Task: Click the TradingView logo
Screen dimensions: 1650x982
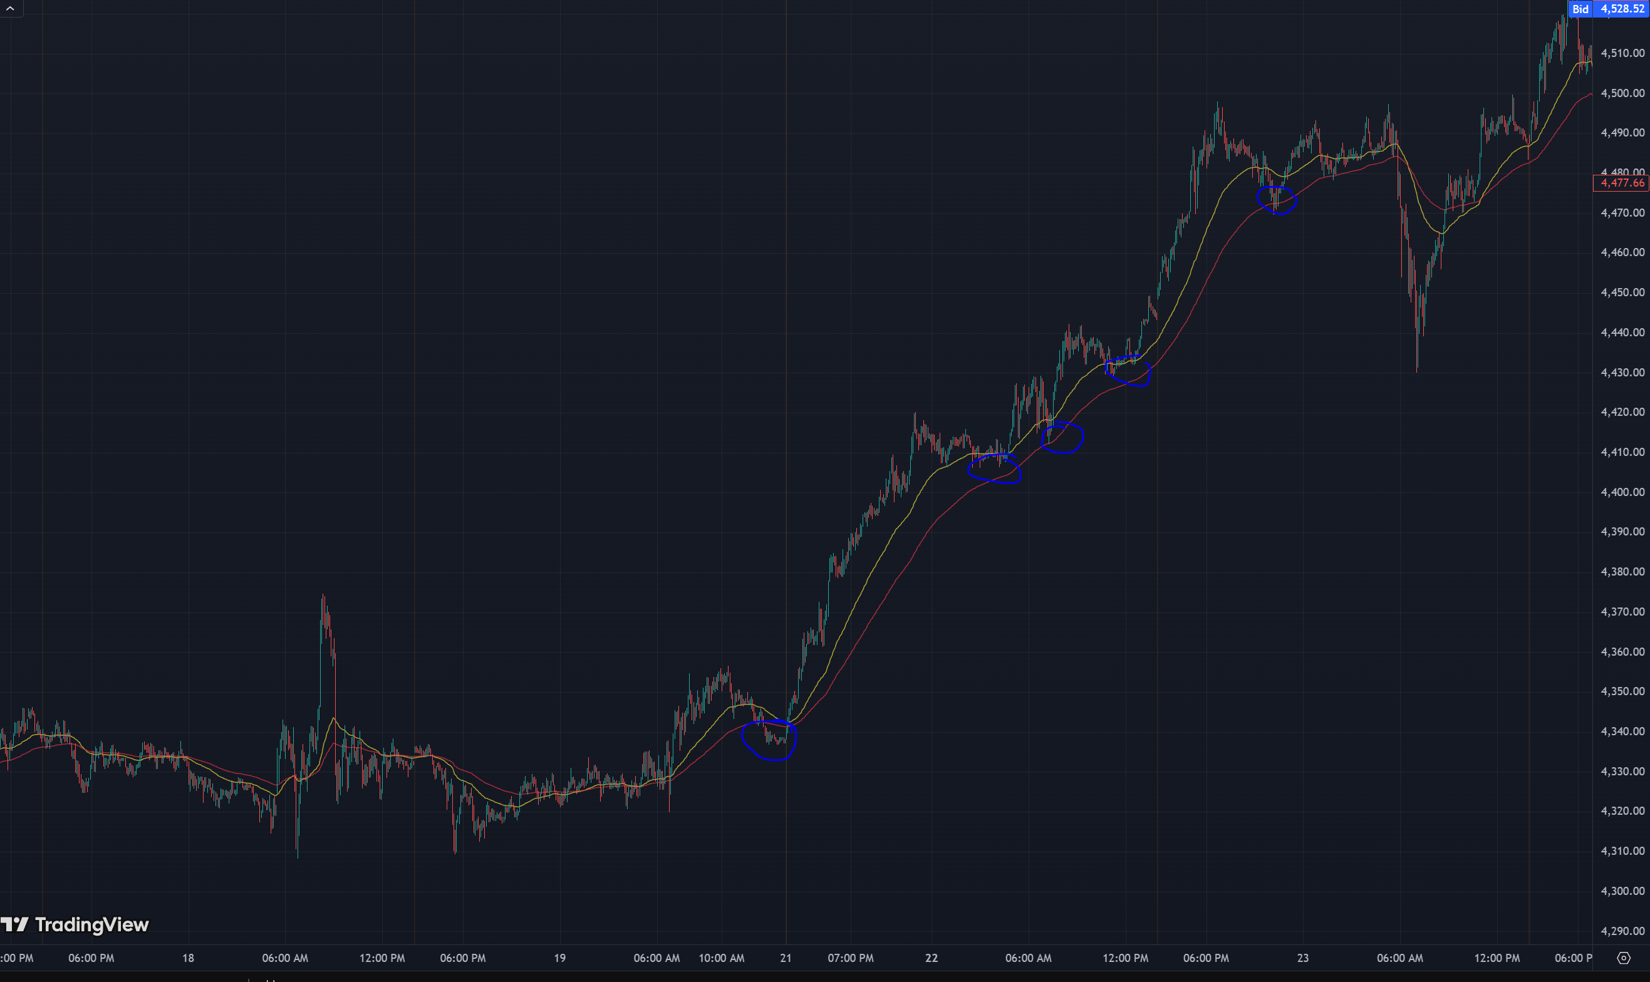Action: click(x=75, y=924)
